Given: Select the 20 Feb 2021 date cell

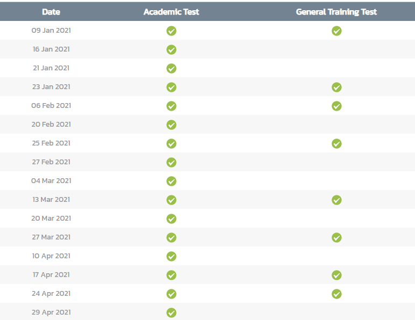Looking at the screenshot, I should (x=51, y=125).
